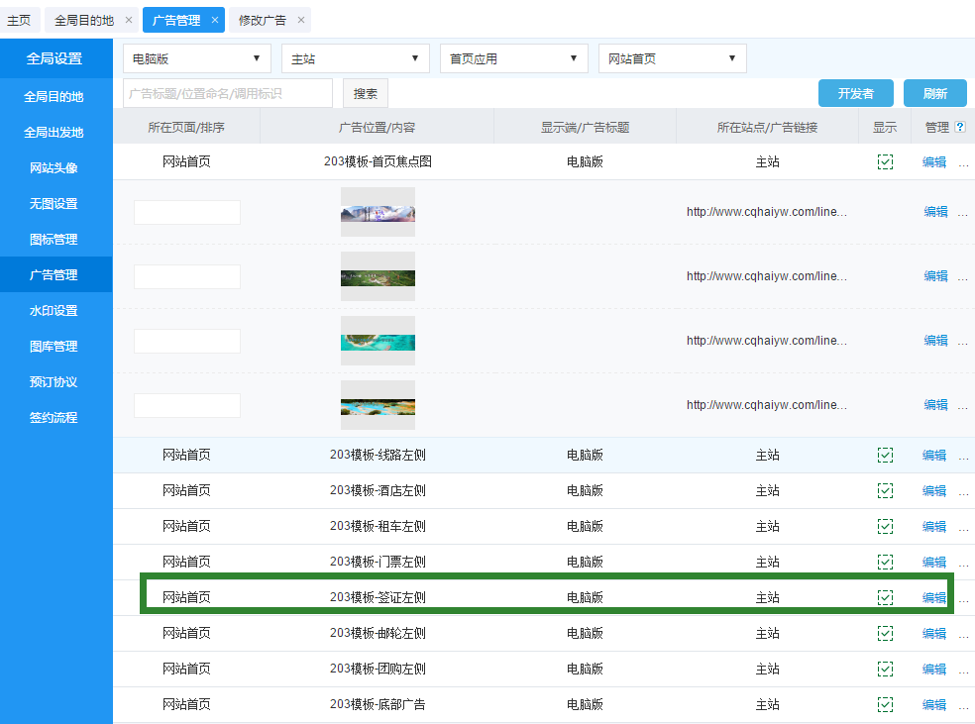Close the 广告管理 tab

point(215,20)
